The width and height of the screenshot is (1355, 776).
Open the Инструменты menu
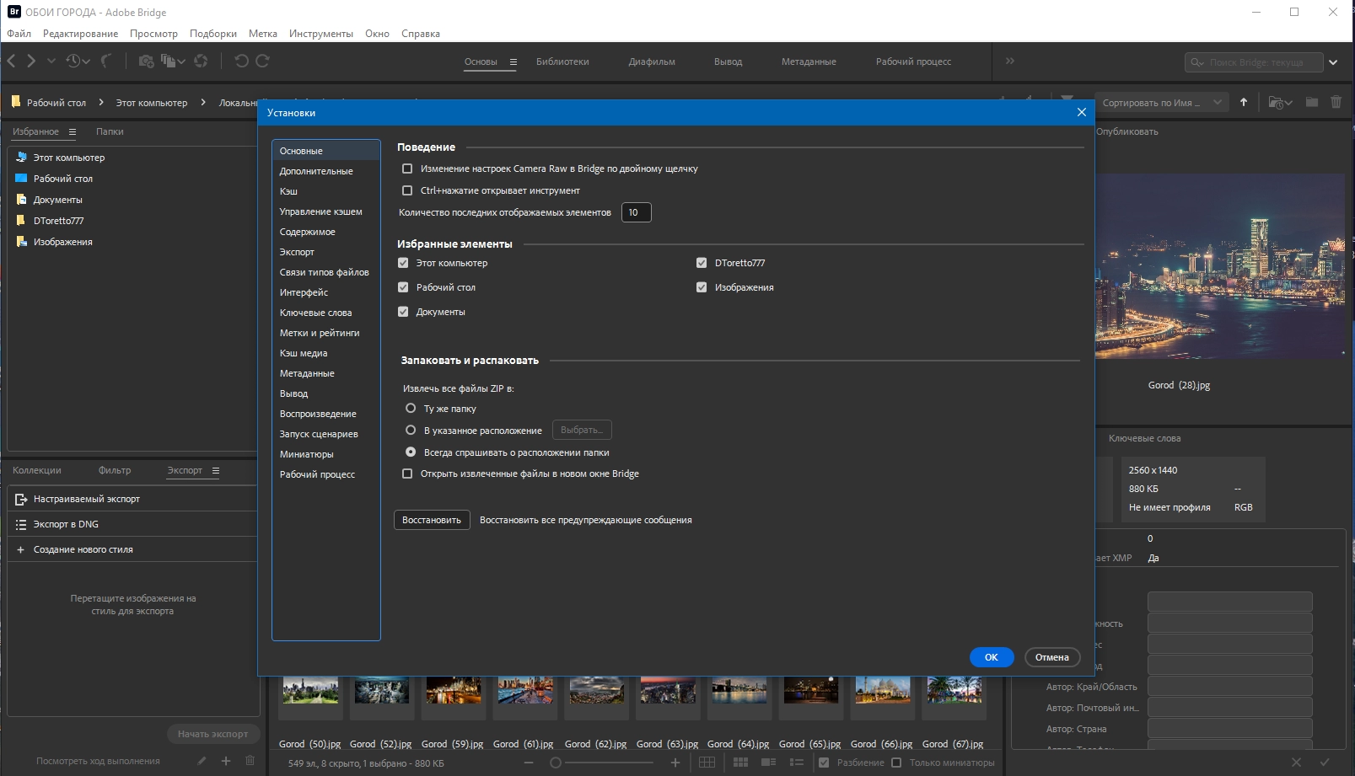320,34
